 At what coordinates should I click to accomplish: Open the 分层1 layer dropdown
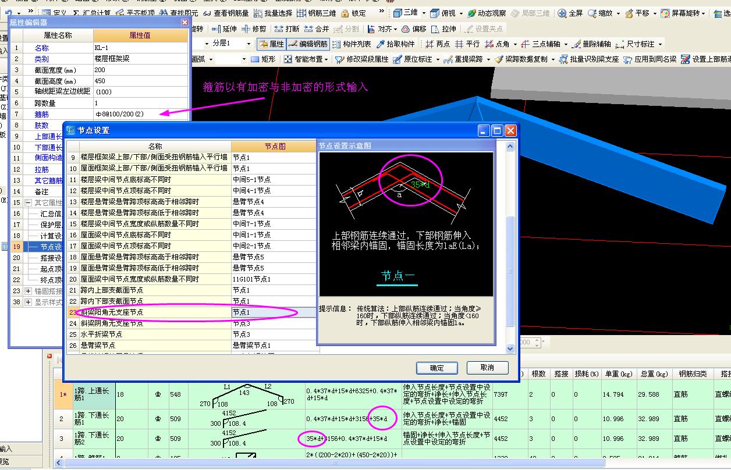click(249, 44)
